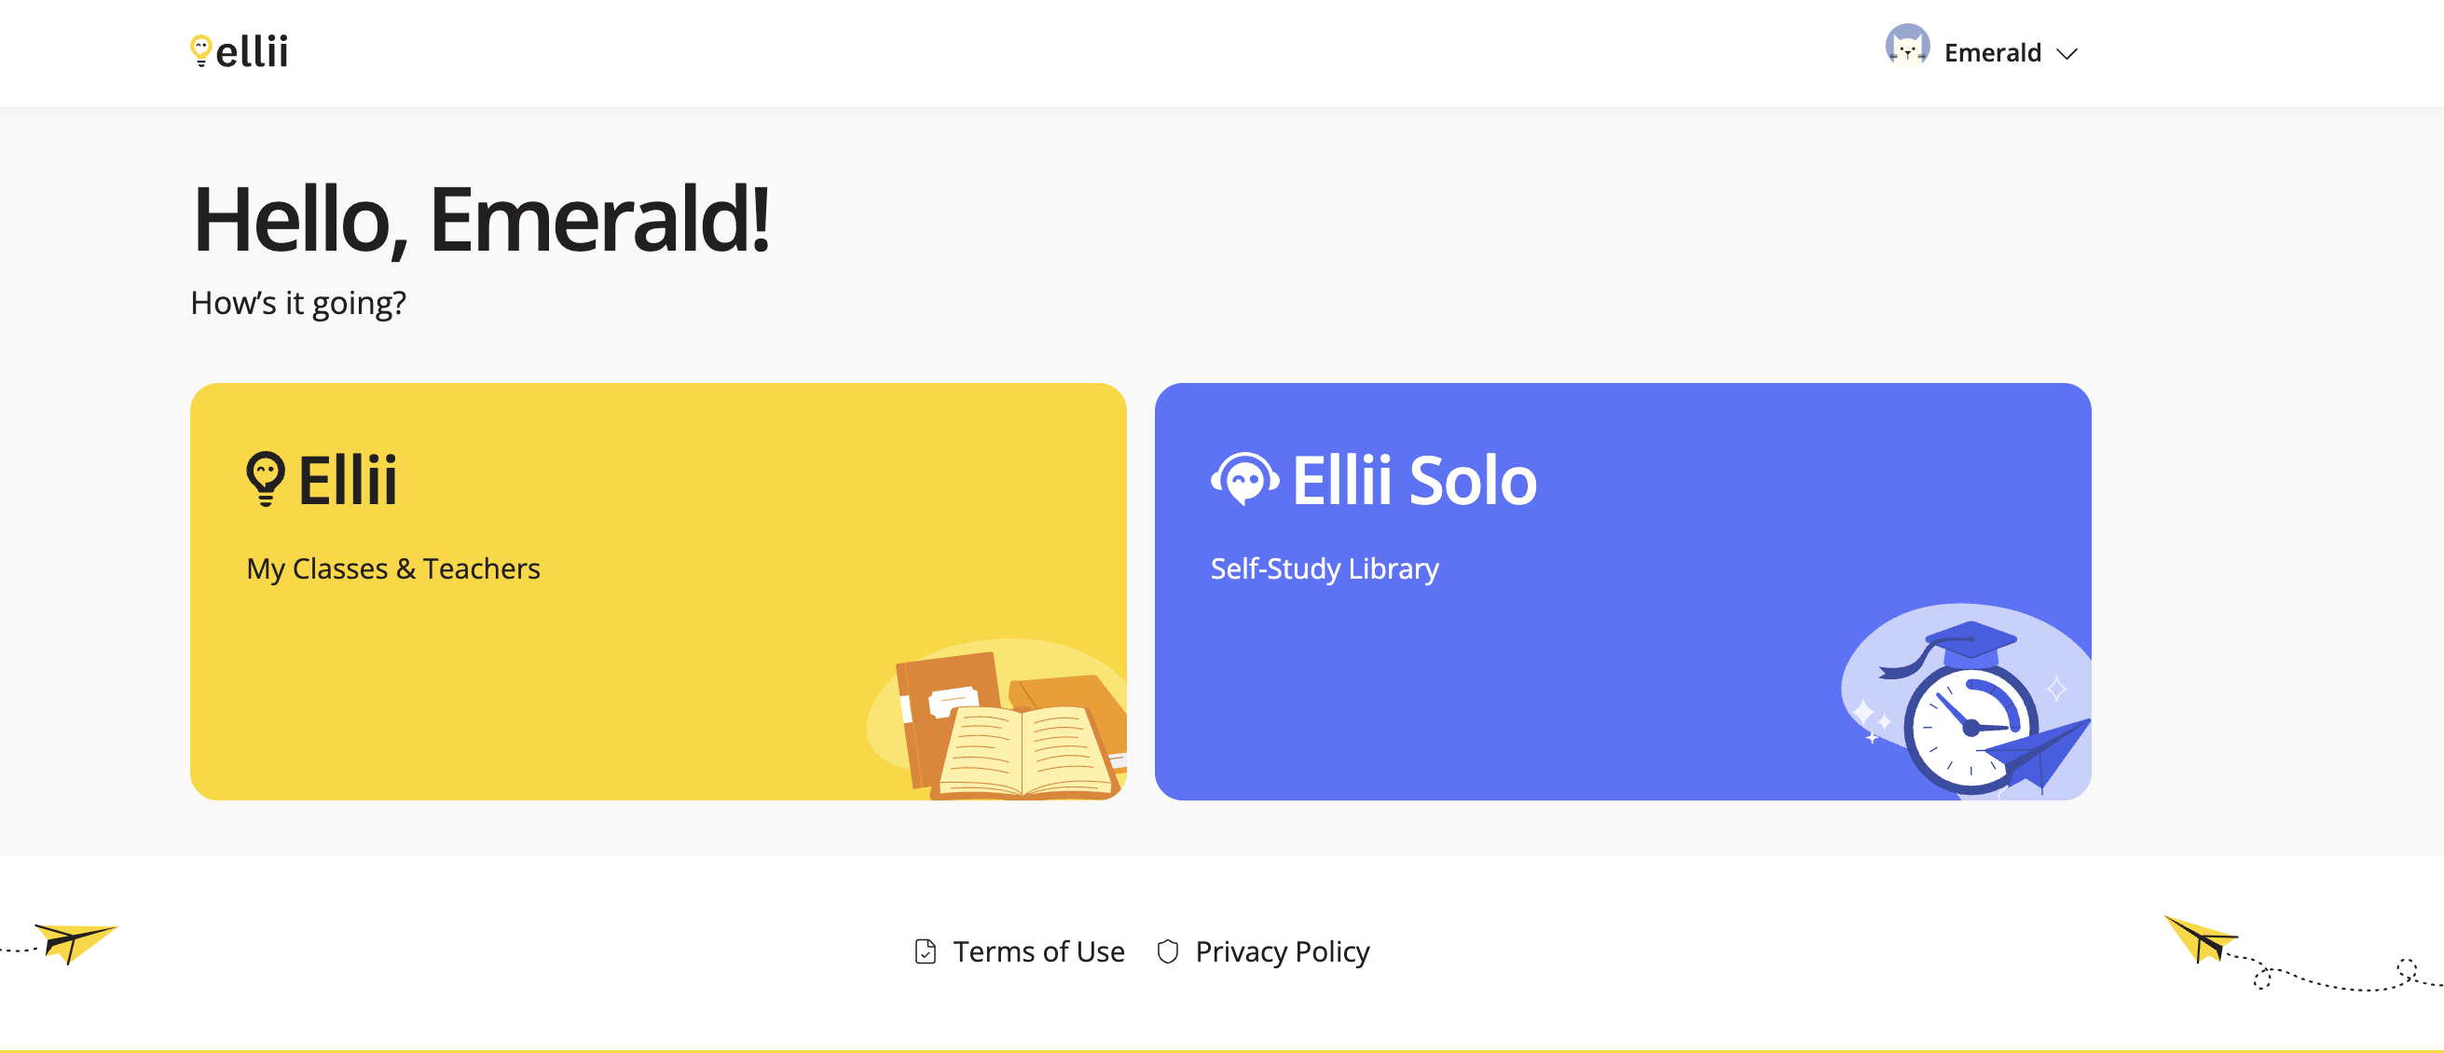Viewport: 2444px width, 1053px height.
Task: Open Terms of Use
Action: point(1038,951)
